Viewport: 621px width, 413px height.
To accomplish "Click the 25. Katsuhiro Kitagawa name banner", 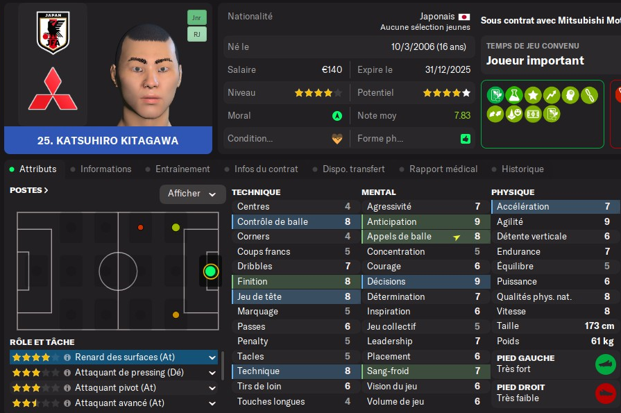I will click(108, 140).
